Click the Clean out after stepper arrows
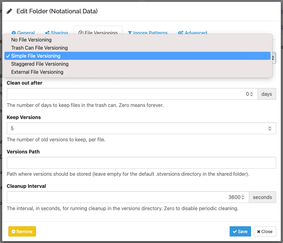 (x=252, y=94)
